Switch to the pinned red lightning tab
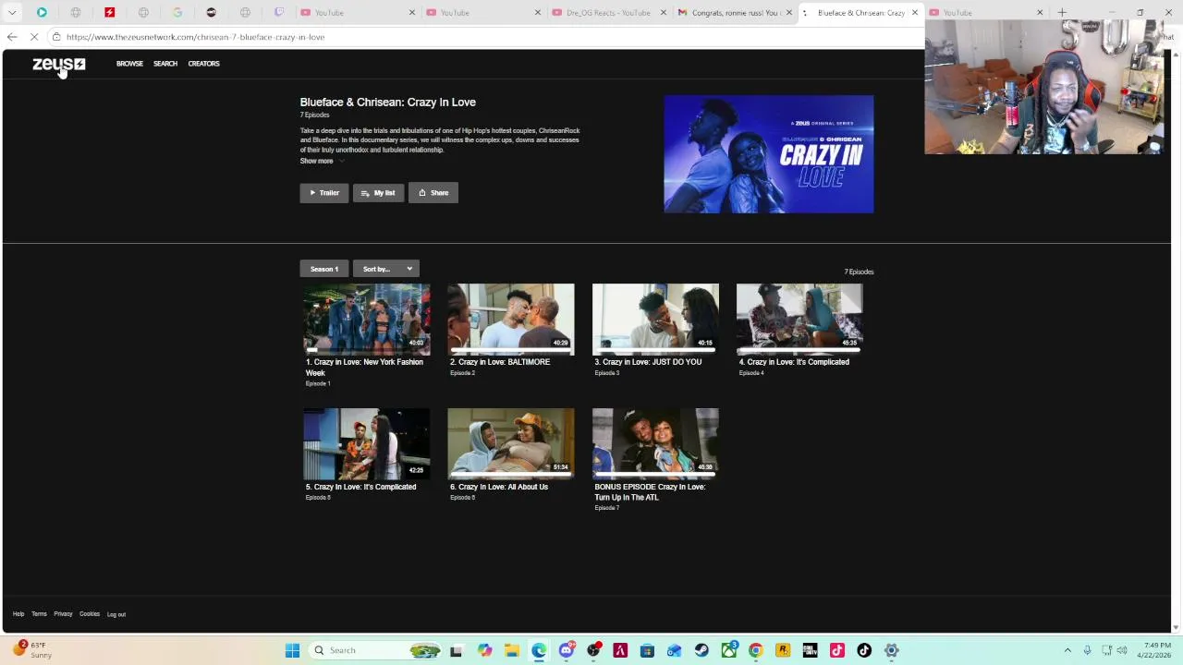1183x665 pixels. [x=109, y=13]
